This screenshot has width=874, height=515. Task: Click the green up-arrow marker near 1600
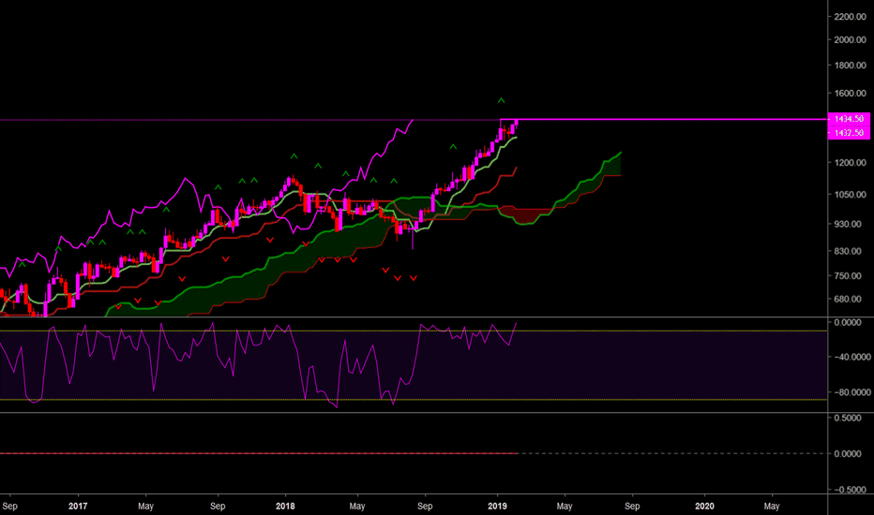point(501,100)
